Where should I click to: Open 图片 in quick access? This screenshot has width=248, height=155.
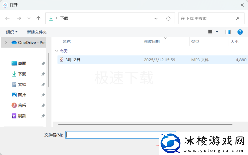pyautogui.click(x=22, y=95)
